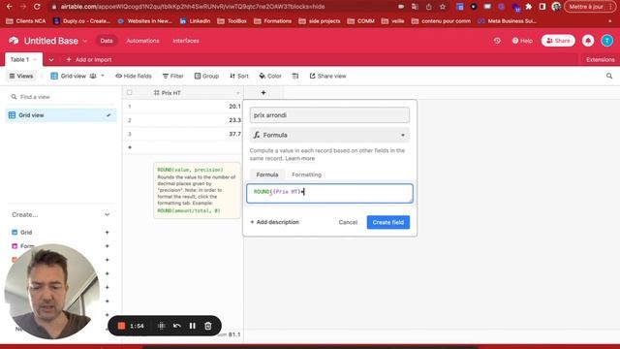The height and width of the screenshot is (349, 620).
Task: Select Formatting sub-tab
Action: tap(306, 174)
